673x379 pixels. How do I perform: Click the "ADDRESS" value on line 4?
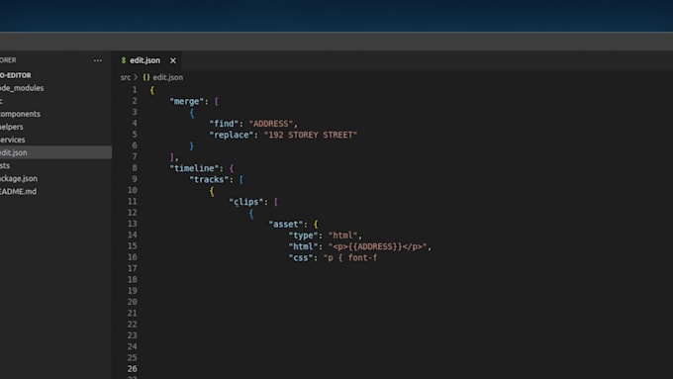pos(271,124)
